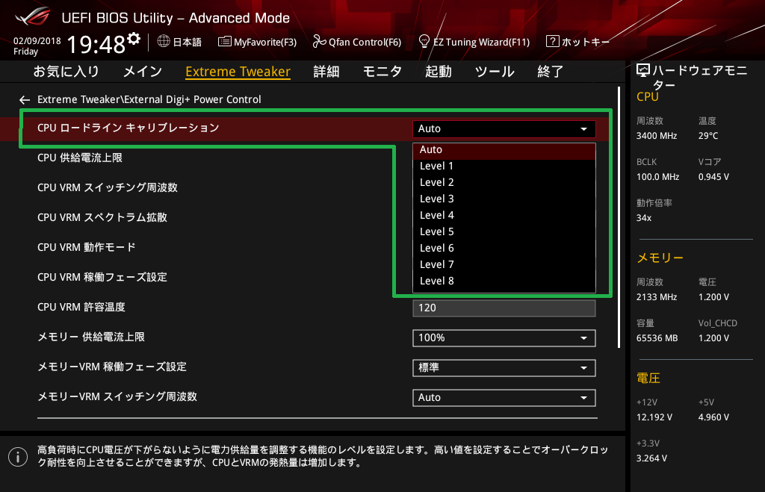Click the 100.0 MHz BCLK value
Viewport: 765px width, 492px height.
(657, 177)
